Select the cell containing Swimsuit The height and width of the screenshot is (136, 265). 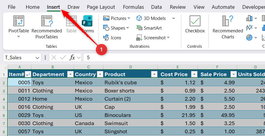[131, 123]
